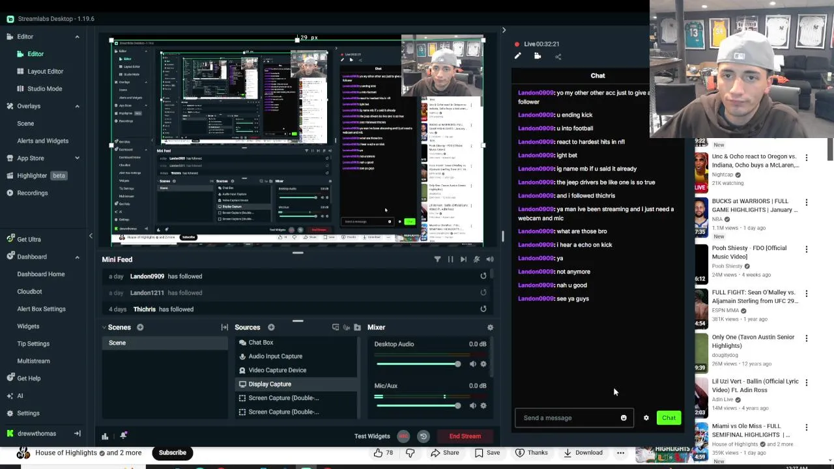
Task: Click the End Stream button
Action: 465,436
